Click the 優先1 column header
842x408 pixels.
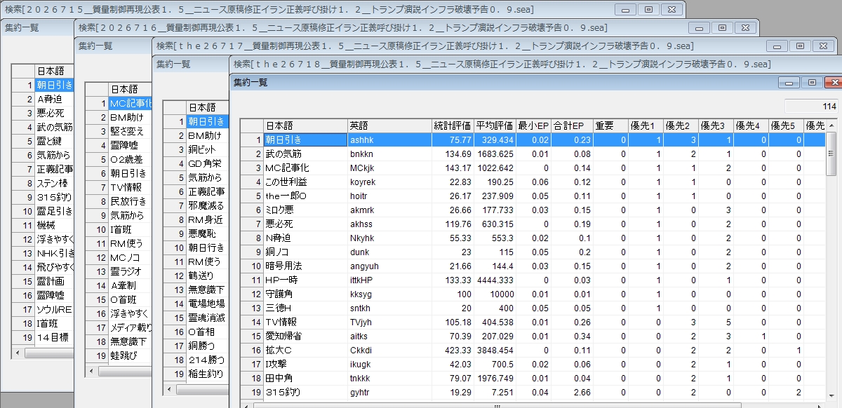[646, 125]
